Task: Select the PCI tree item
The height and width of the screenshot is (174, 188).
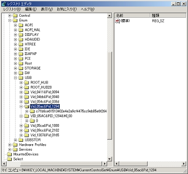Action: pyautogui.click(x=28, y=59)
